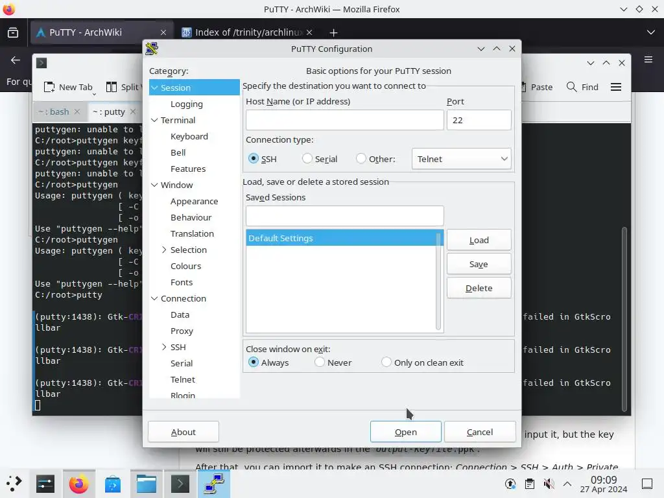Open Firefox application menu
664x498 pixels.
648,59
